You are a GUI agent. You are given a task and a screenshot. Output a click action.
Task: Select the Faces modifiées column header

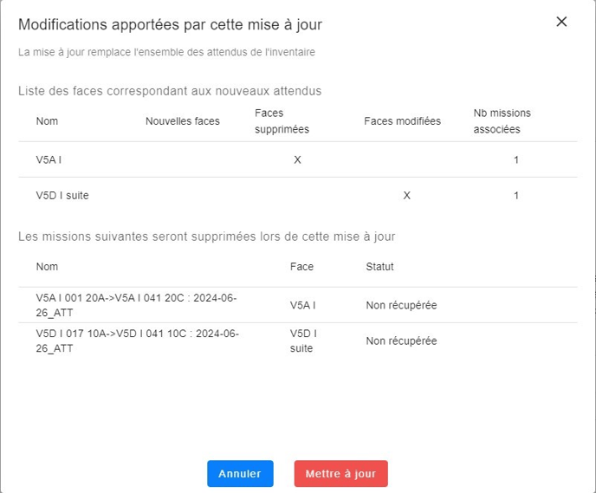[x=402, y=121]
